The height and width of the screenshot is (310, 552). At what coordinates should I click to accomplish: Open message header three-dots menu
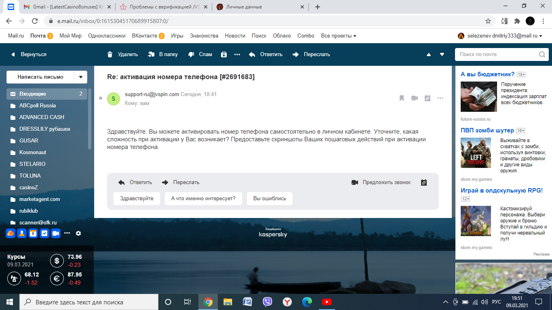tap(440, 98)
